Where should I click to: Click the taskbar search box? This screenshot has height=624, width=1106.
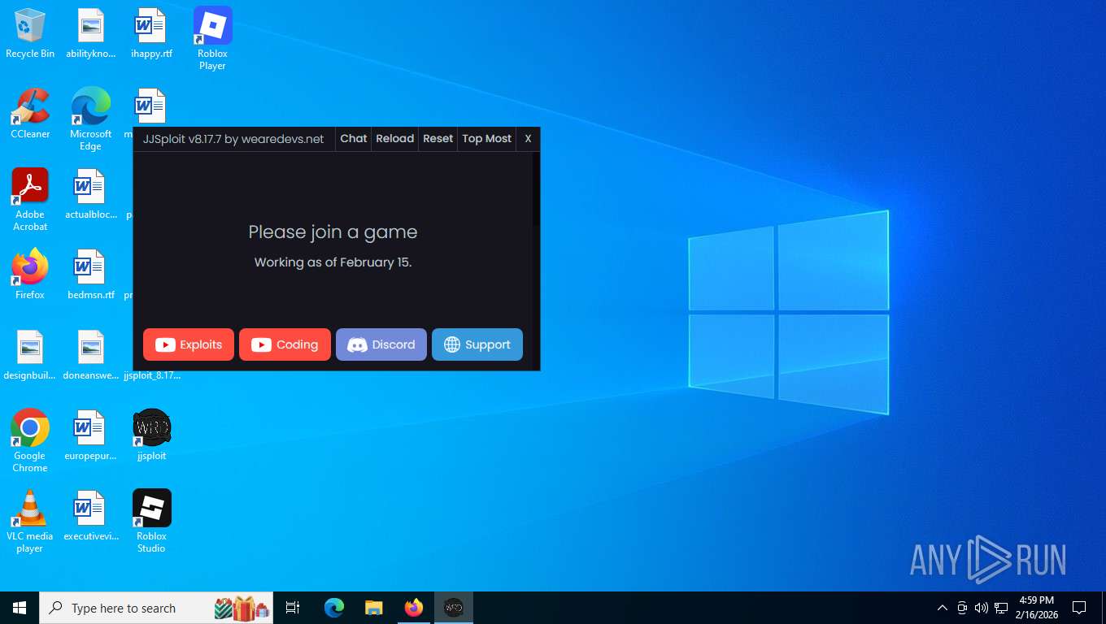(156, 608)
